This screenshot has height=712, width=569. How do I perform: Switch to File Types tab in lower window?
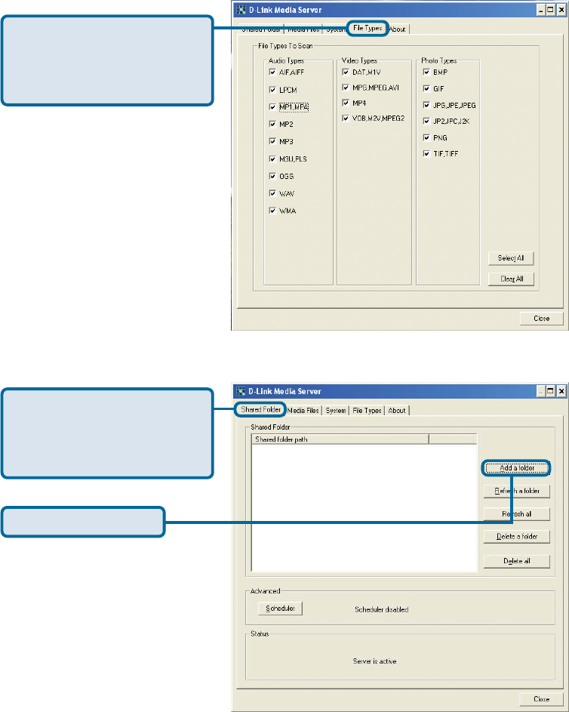click(367, 411)
